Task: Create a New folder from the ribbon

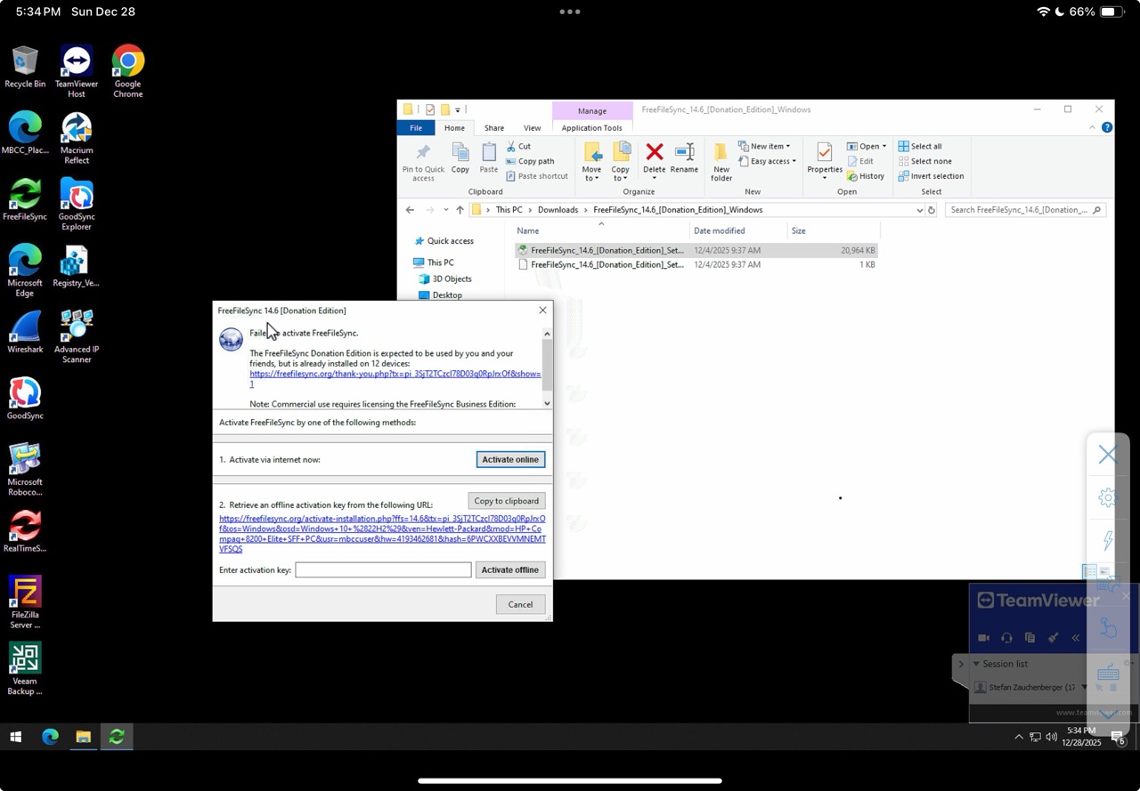Action: pos(721,162)
